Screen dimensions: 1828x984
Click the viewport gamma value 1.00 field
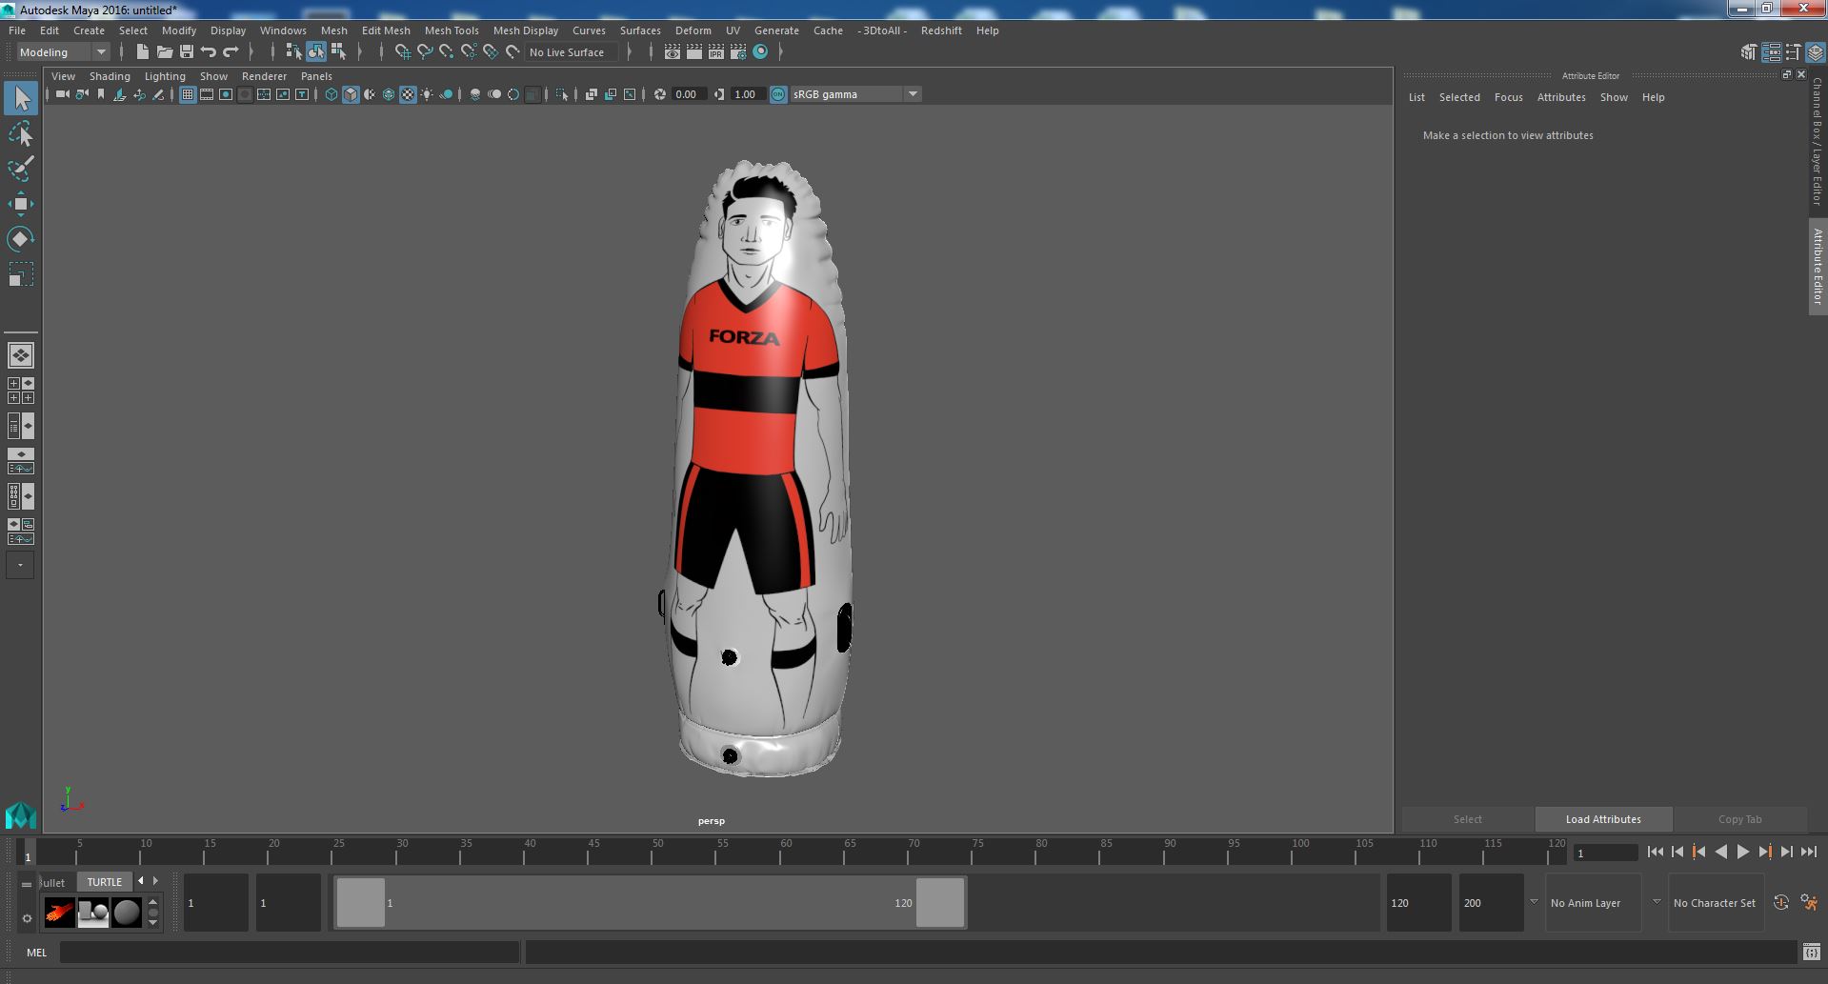(x=748, y=94)
